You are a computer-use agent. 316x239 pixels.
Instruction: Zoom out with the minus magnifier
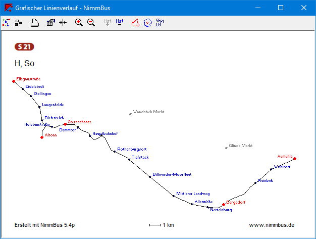pos(91,22)
